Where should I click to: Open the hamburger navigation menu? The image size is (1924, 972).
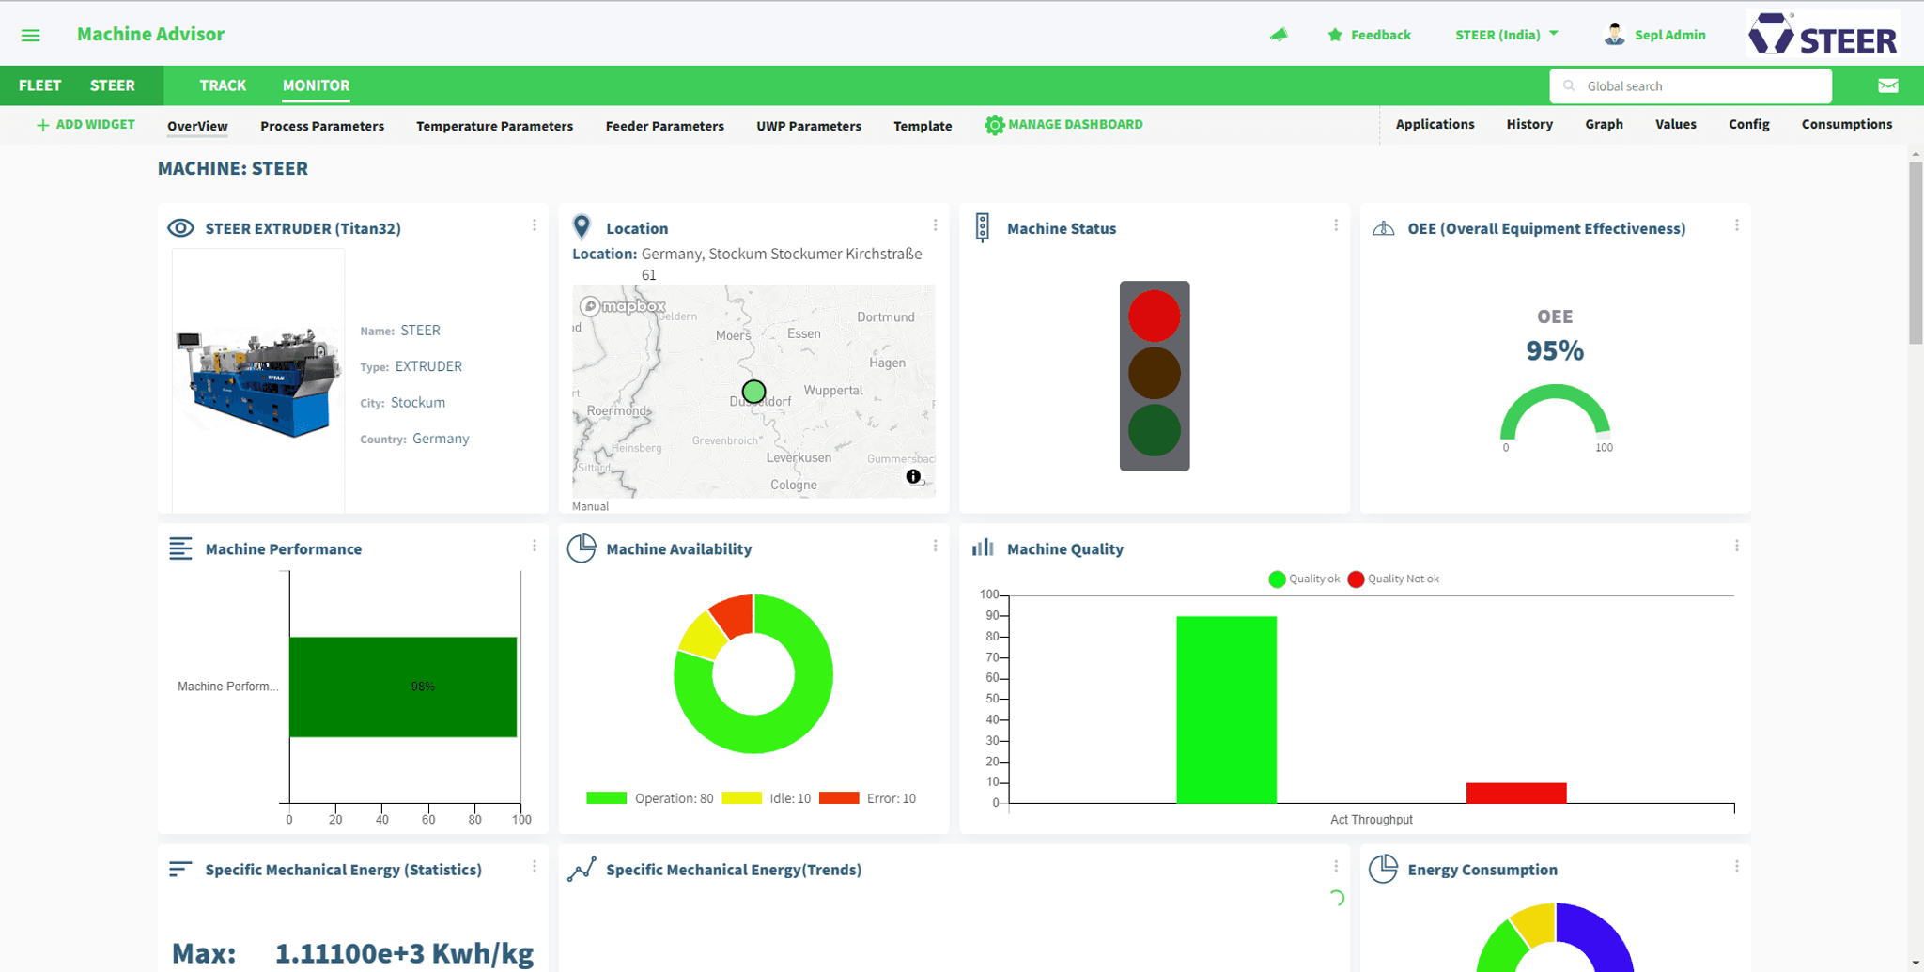pyautogui.click(x=30, y=35)
